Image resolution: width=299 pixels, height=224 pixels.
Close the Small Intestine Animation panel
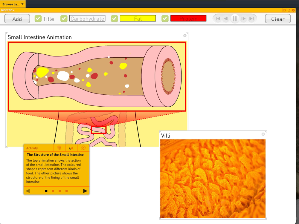pos(185,36)
